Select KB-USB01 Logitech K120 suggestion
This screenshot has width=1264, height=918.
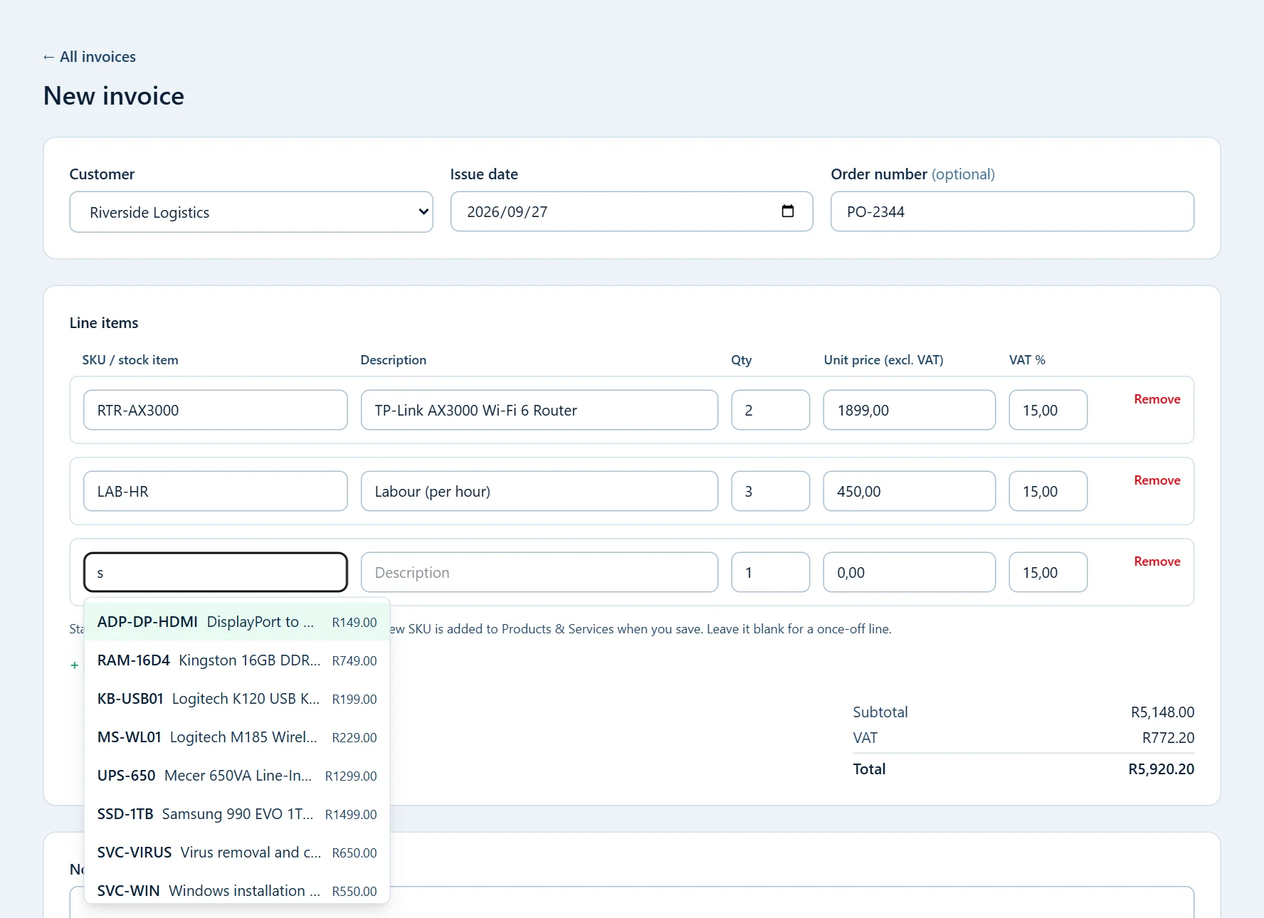coord(237,699)
